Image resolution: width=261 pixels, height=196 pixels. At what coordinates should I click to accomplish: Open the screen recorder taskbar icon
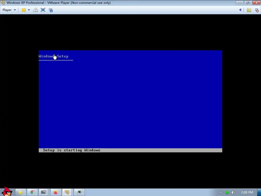[79, 192]
